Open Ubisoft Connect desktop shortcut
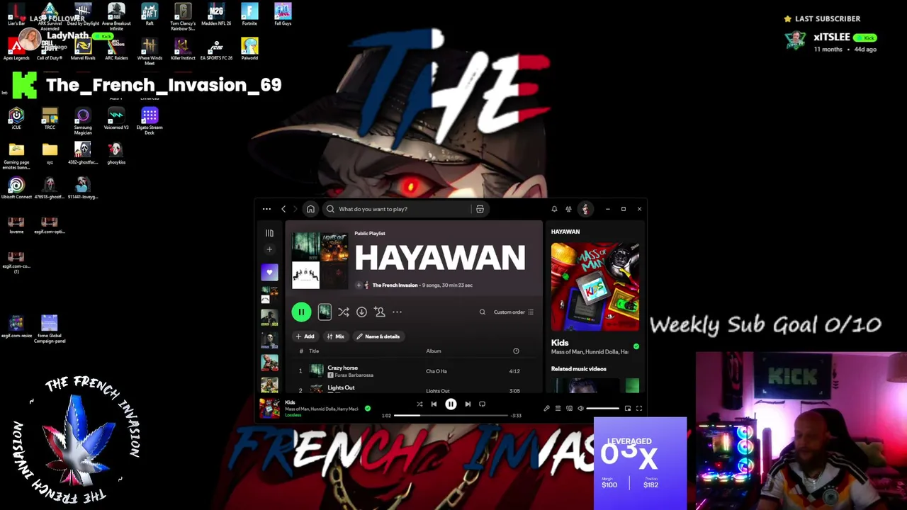This screenshot has height=510, width=907. [x=16, y=188]
